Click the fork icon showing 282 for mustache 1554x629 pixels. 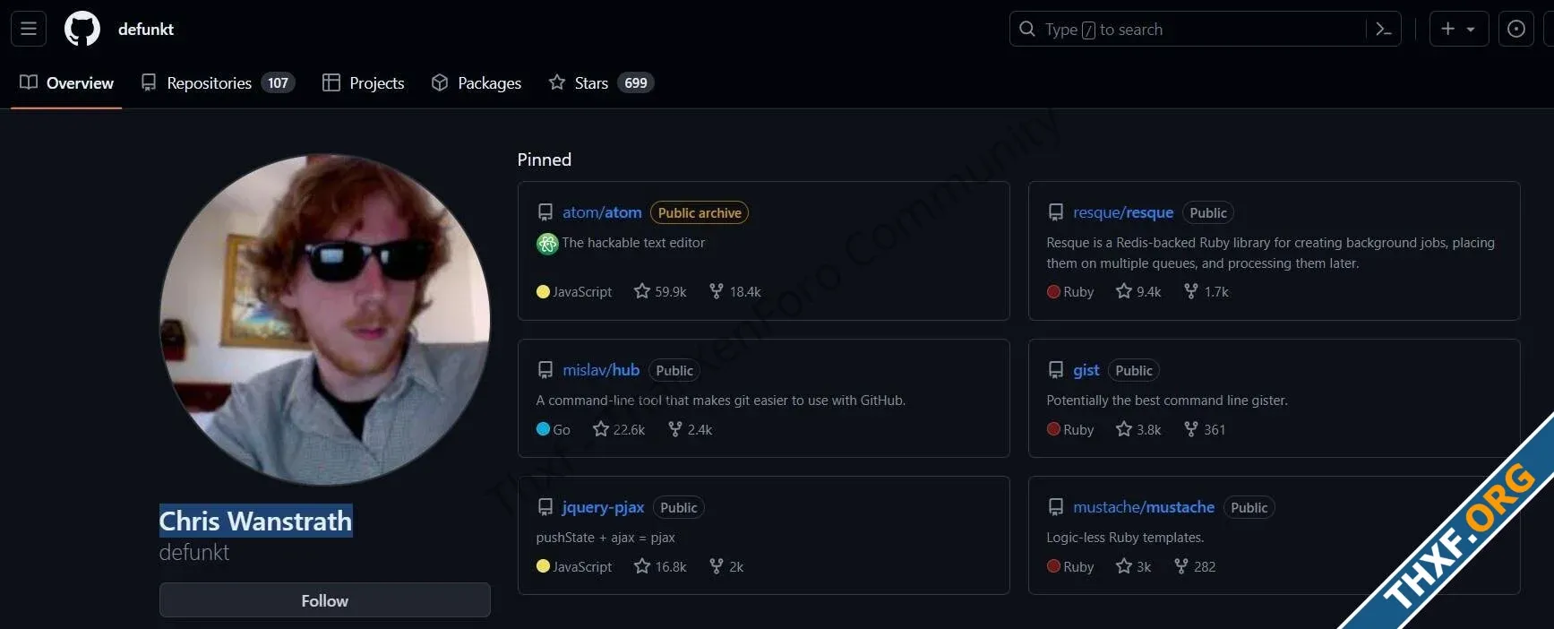click(1181, 566)
